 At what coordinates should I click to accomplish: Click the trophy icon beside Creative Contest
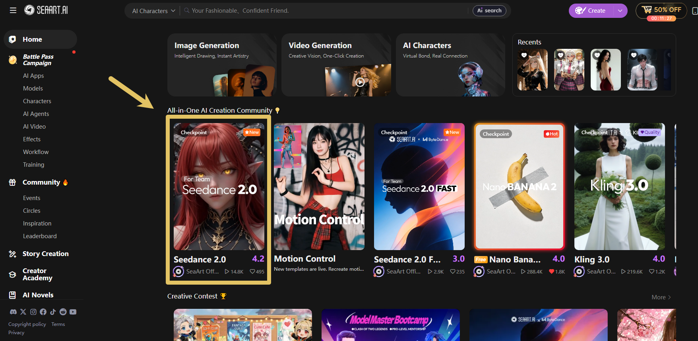click(223, 296)
